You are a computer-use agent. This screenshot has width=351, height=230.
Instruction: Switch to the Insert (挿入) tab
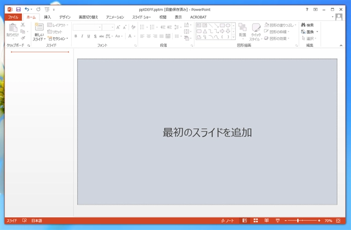tap(47, 17)
